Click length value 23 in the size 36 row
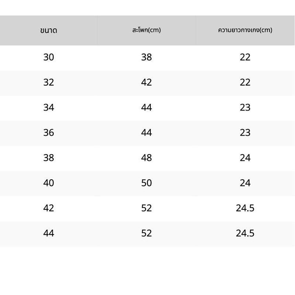Viewport: 295px width, 295px height. point(245,133)
